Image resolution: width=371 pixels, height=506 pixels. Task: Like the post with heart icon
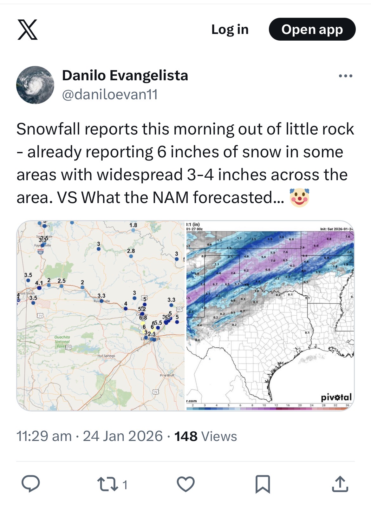(185, 484)
